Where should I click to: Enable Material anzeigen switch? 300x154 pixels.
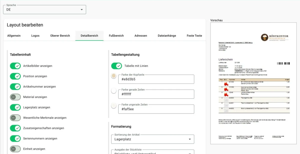coord(15,97)
